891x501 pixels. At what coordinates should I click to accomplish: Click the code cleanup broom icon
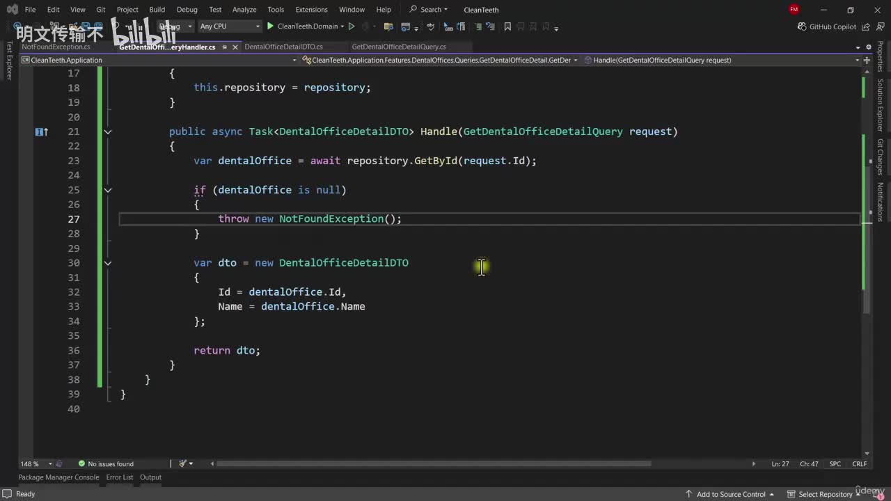[x=183, y=464]
